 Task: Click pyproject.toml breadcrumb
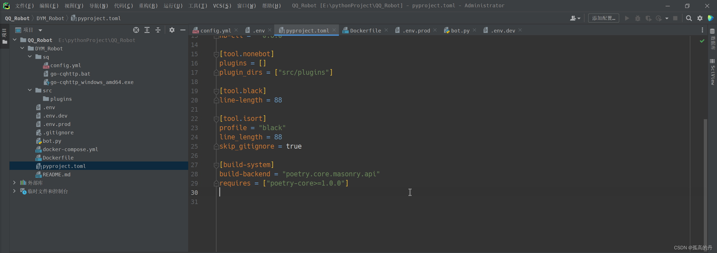pyautogui.click(x=96, y=18)
